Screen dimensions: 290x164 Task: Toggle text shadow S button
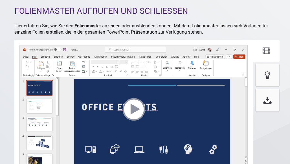(107, 67)
